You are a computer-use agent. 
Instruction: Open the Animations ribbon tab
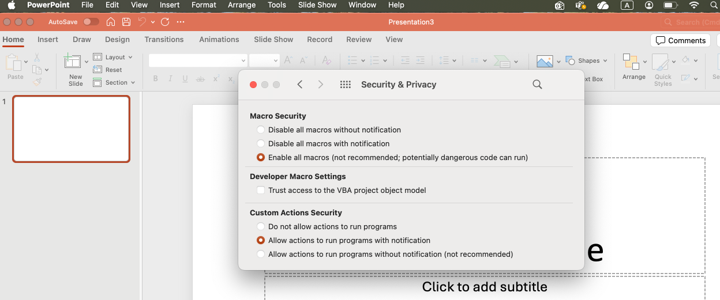coord(219,40)
